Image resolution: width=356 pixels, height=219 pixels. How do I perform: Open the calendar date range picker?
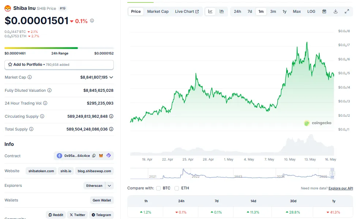click(324, 11)
